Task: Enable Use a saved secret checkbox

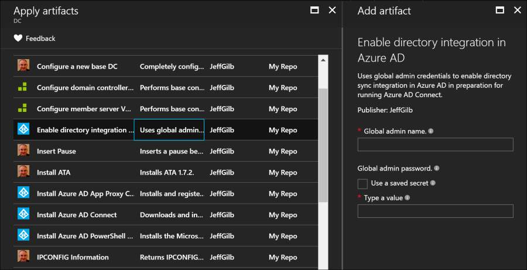Action: tap(362, 184)
